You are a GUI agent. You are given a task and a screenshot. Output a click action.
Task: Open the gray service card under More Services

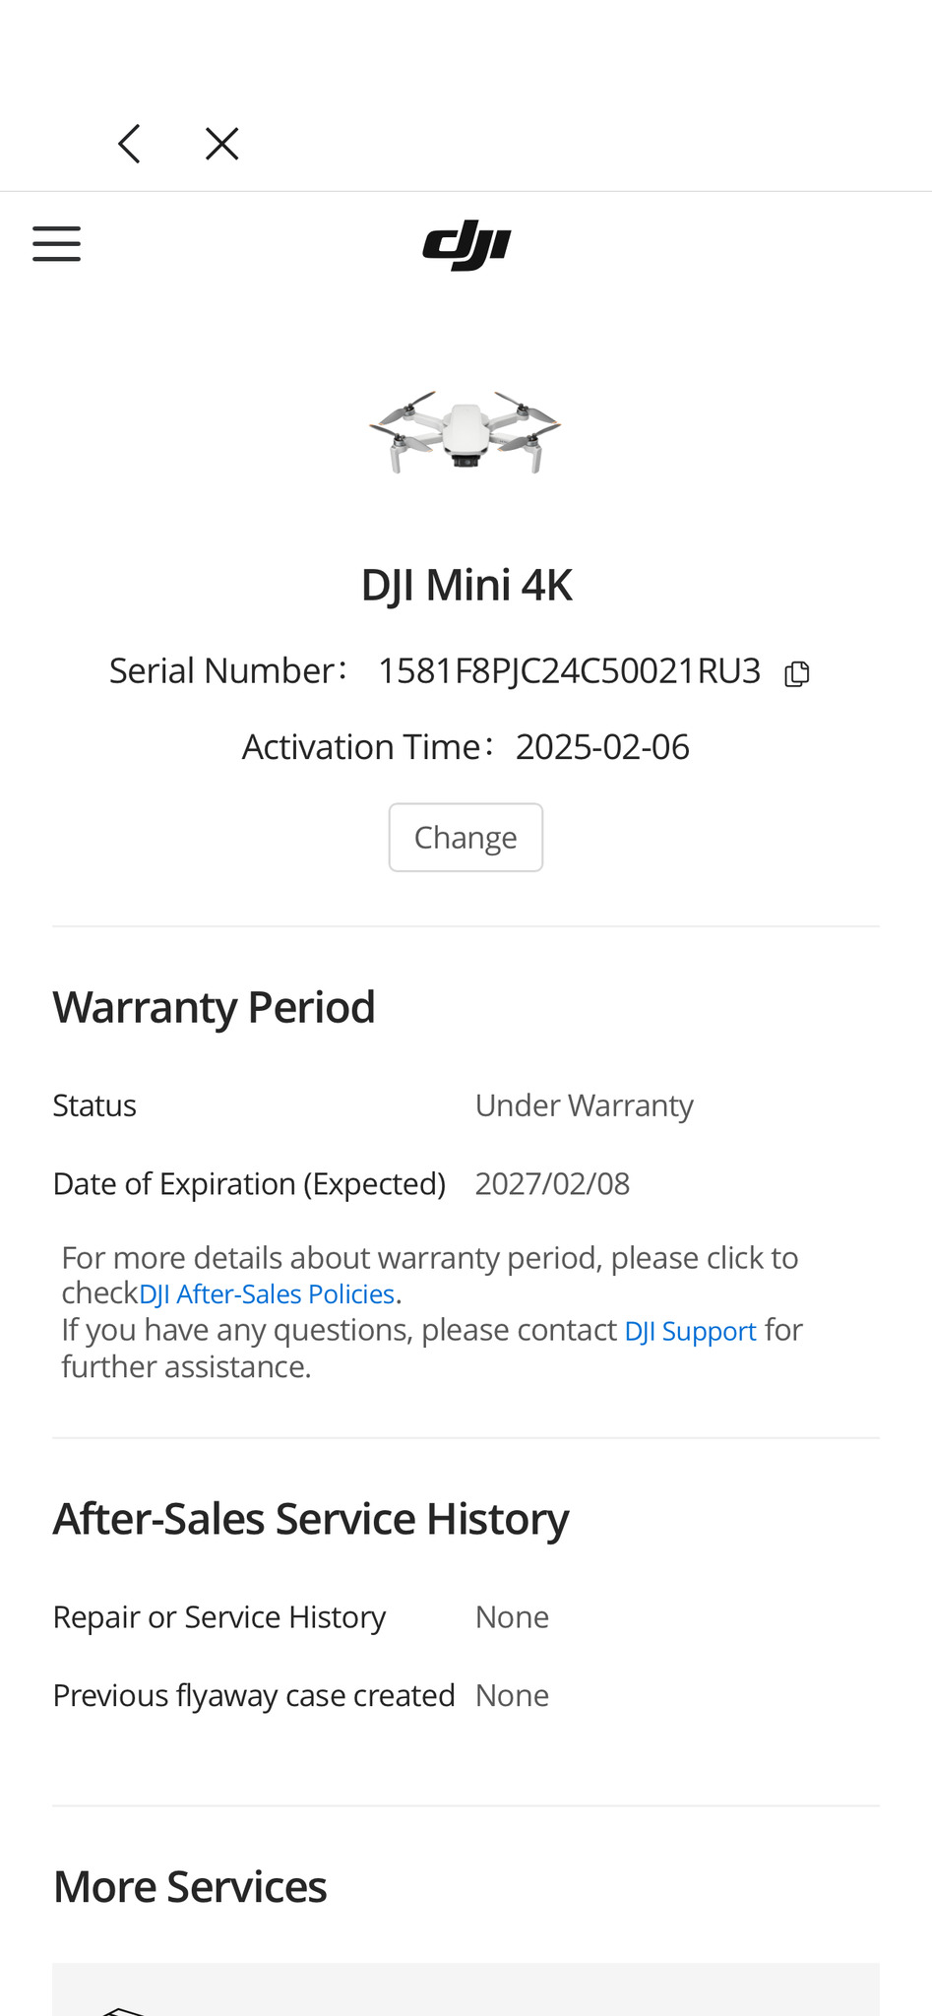pos(466,1990)
